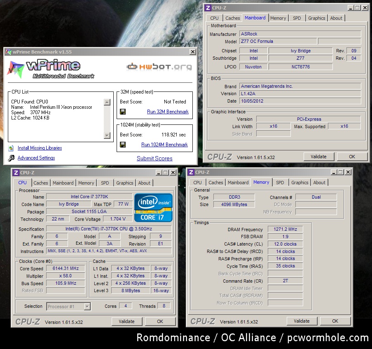Click the floppy save icon beside 1024M score
This screenshot has width=372, height=349.
[123, 145]
